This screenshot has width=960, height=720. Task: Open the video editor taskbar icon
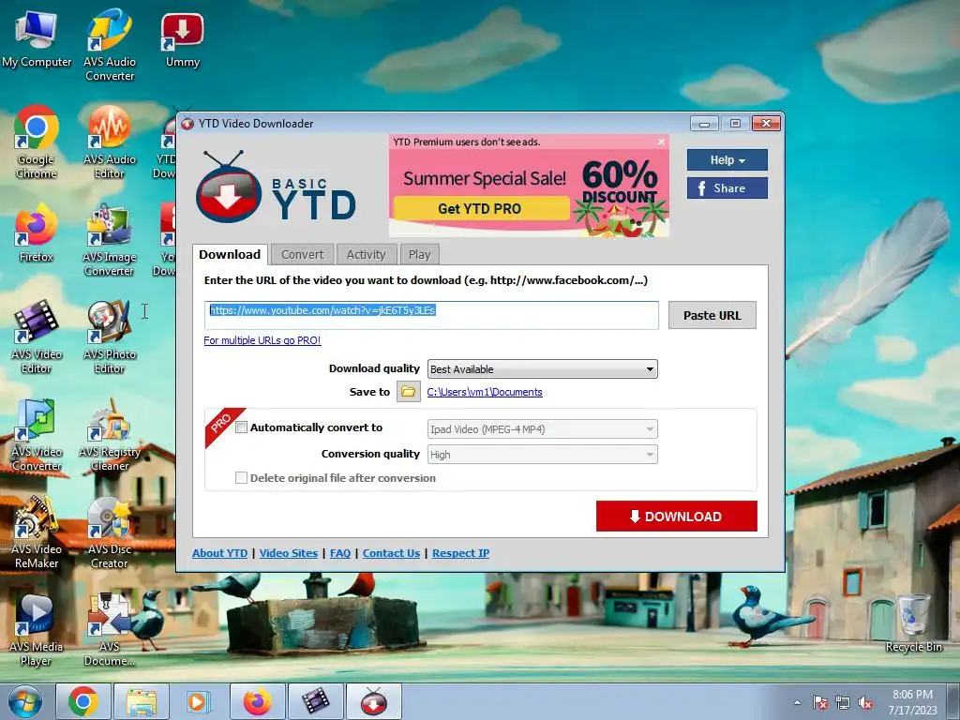tap(315, 701)
